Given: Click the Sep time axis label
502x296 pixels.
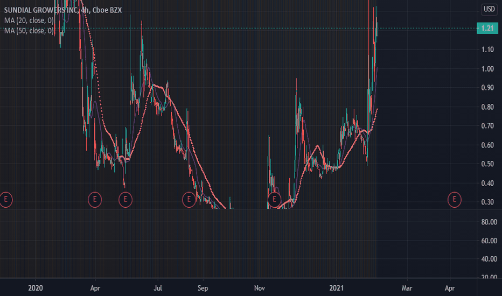Looking at the screenshot, I should click(203, 288).
